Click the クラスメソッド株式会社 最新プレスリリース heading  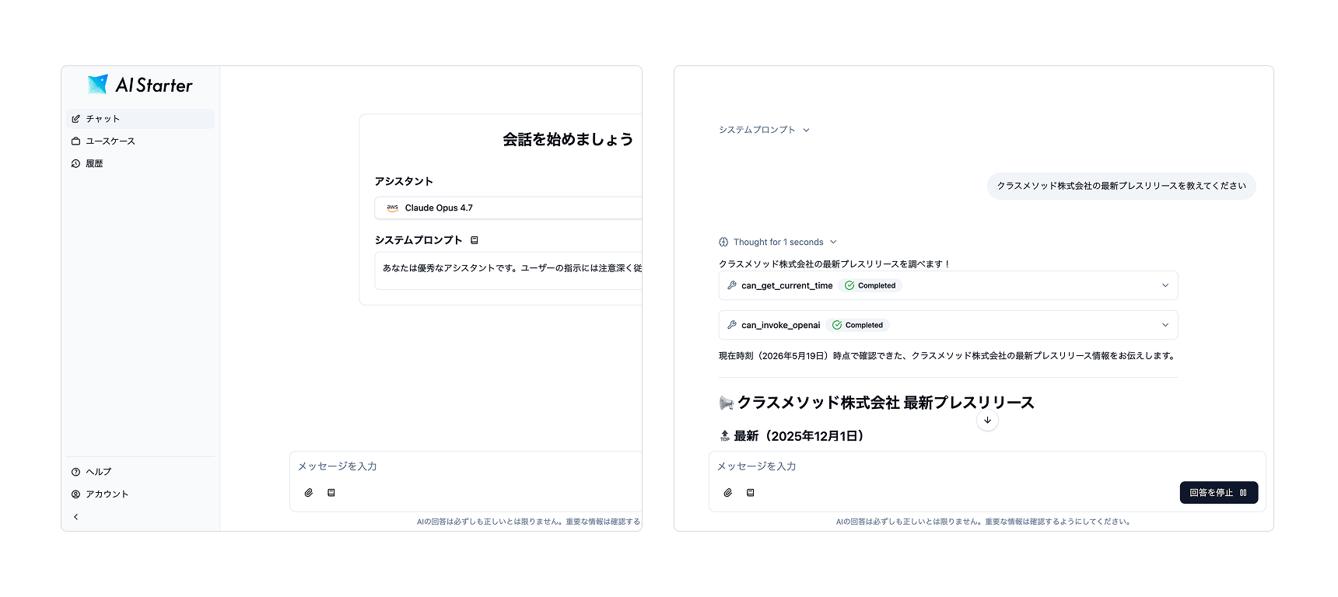877,403
